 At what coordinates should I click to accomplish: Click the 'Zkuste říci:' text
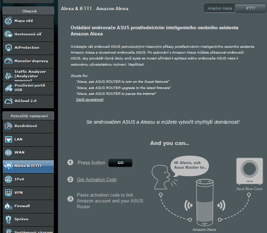coord(80,76)
